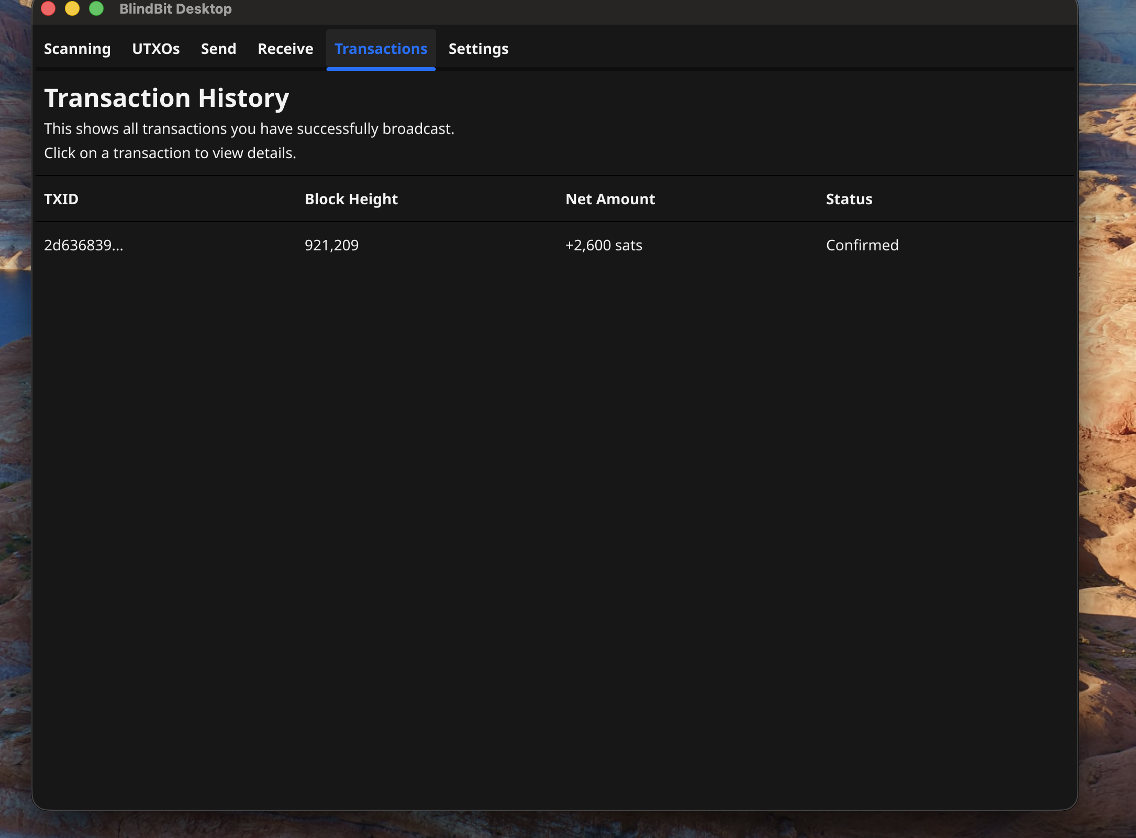
Task: Switch to the UTXOs tab
Action: point(155,49)
